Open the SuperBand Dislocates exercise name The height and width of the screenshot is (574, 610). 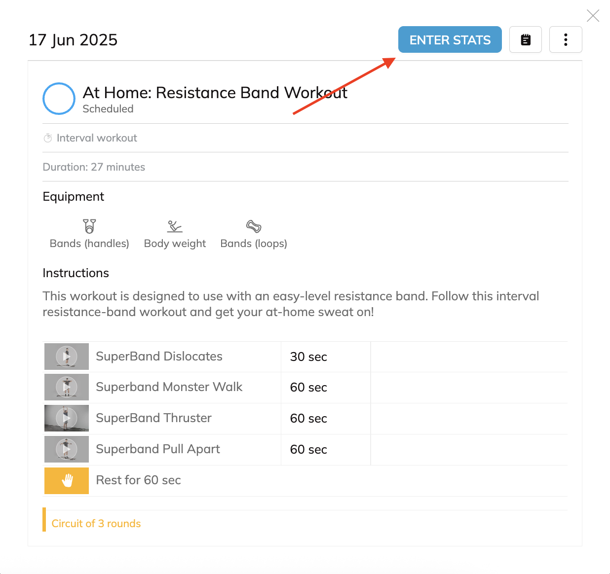tap(159, 357)
